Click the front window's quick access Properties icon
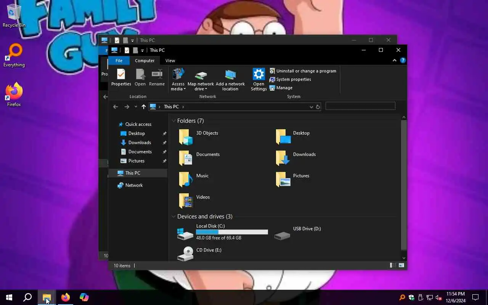 click(x=127, y=50)
